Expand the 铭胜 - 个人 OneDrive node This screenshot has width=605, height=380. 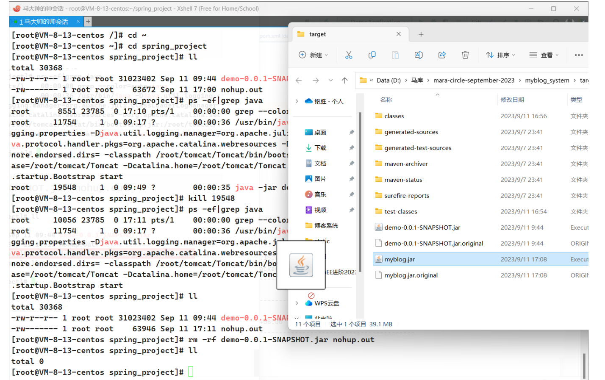point(297,101)
